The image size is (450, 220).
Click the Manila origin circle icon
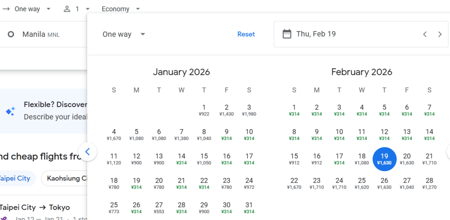click(x=11, y=34)
